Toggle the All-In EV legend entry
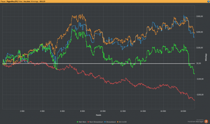The image size is (210, 124). point(122,122)
